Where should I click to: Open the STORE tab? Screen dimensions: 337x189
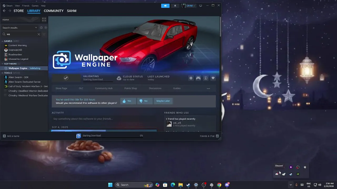point(19,11)
